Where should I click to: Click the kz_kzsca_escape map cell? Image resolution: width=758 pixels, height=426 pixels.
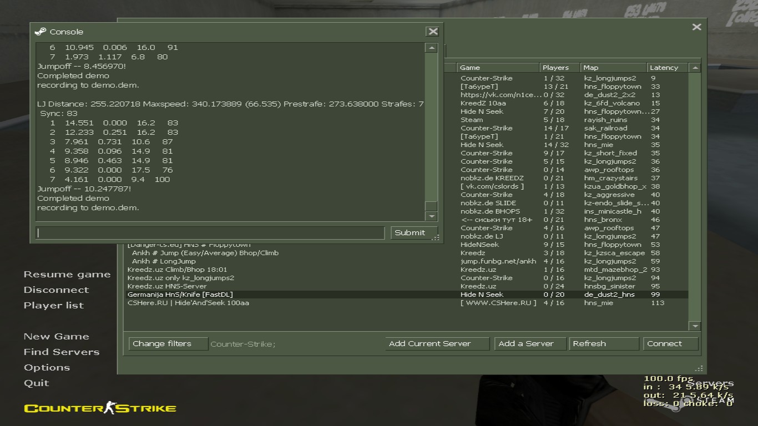614,253
